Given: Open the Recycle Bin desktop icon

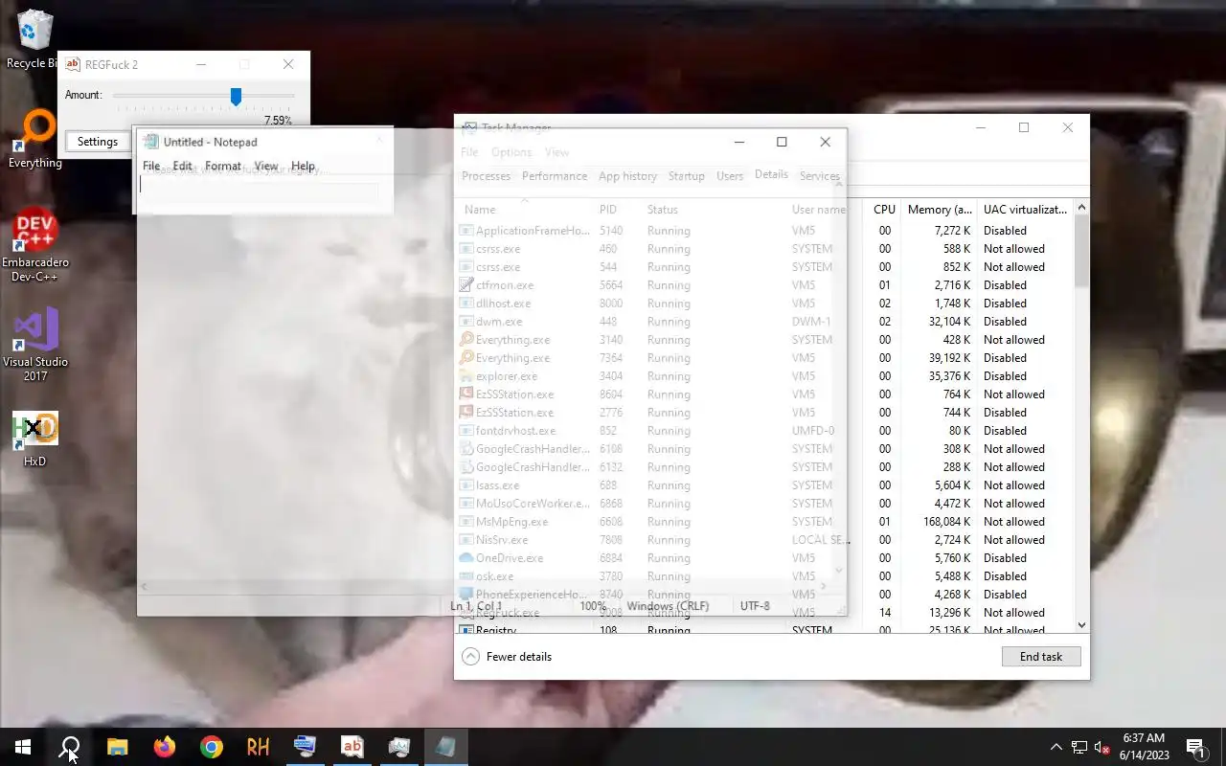Looking at the screenshot, I should pyautogui.click(x=34, y=38).
